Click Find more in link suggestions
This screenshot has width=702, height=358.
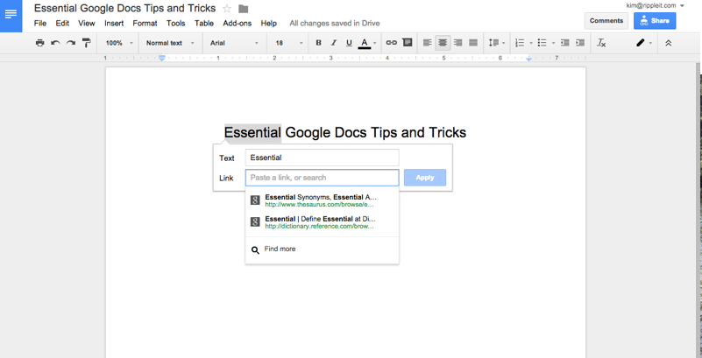(x=322, y=249)
